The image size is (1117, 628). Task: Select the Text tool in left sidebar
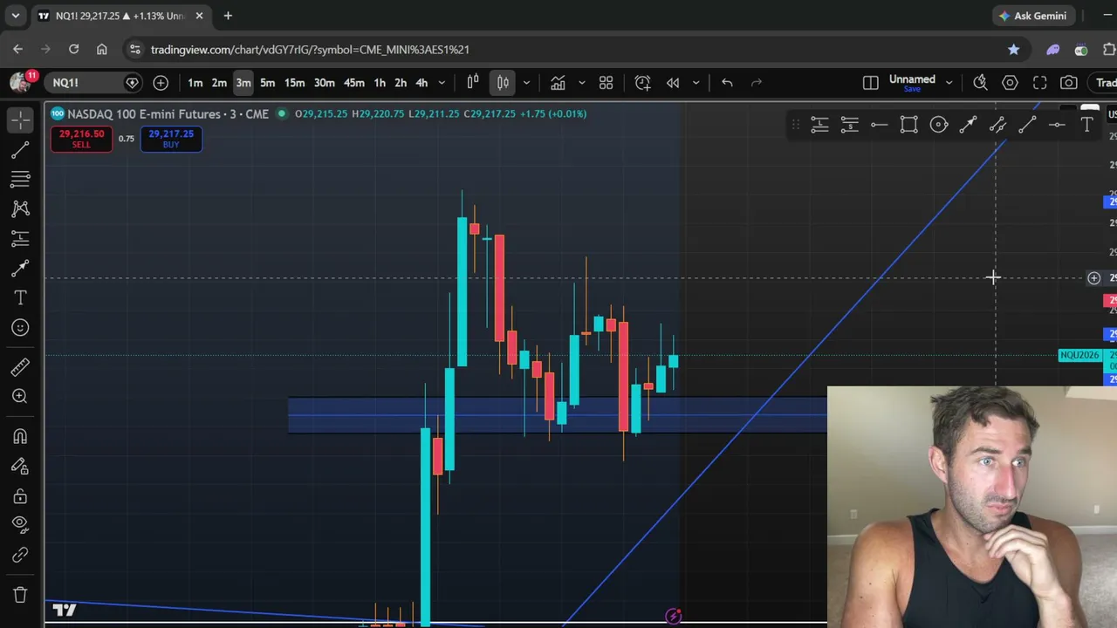click(x=20, y=297)
